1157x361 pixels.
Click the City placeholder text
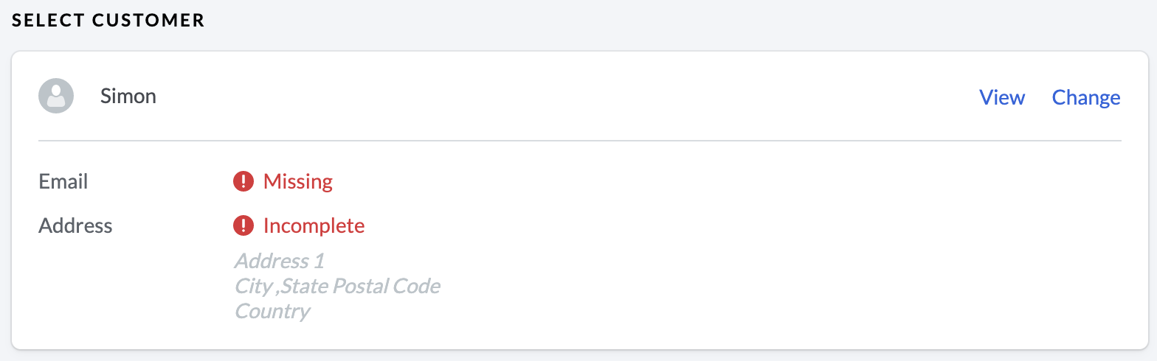[x=252, y=286]
